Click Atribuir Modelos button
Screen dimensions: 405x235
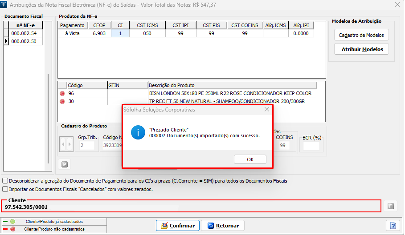click(x=361, y=49)
